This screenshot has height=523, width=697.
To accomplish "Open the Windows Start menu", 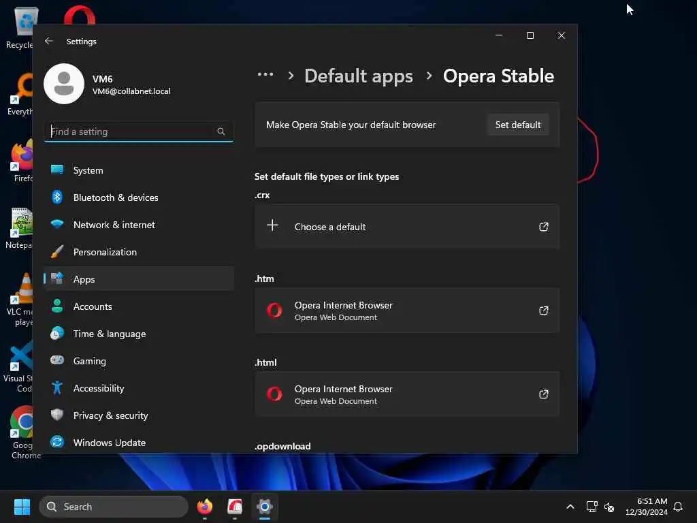I will point(22,507).
